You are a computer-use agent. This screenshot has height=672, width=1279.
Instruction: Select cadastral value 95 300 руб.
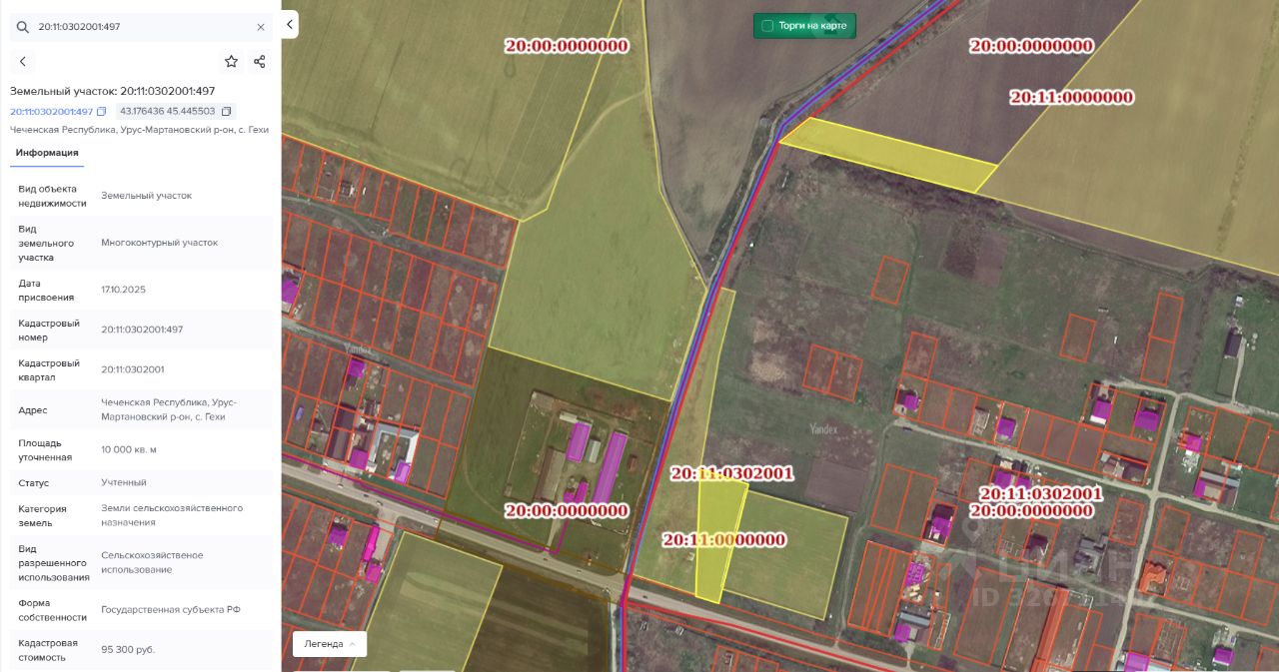pyautogui.click(x=128, y=649)
